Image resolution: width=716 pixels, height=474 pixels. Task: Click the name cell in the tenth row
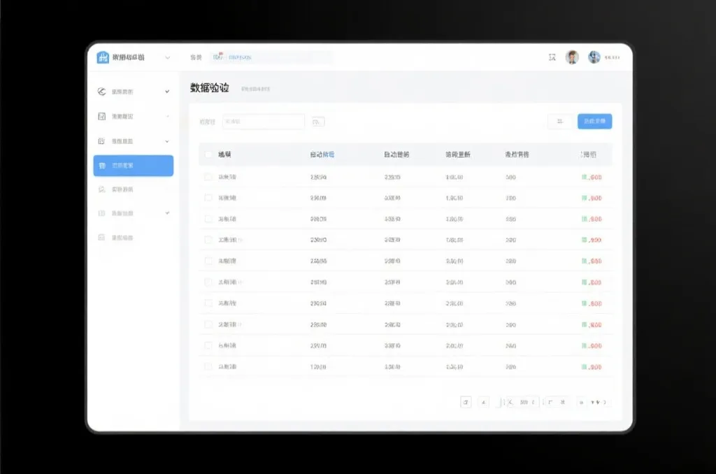coord(227,367)
